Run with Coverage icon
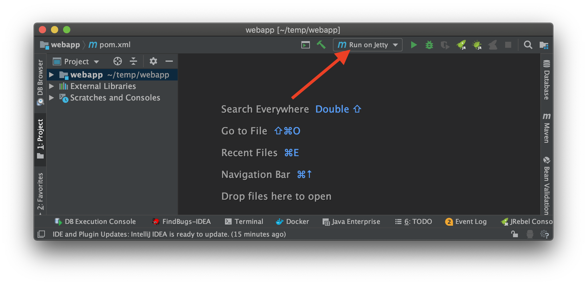This screenshot has height=285, width=587. pyautogui.click(x=445, y=45)
